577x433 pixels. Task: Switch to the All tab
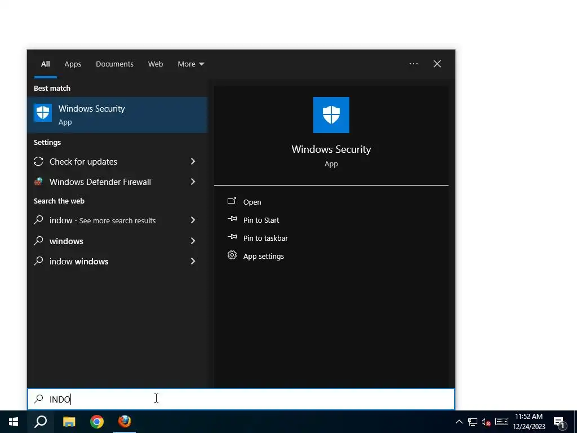45,64
